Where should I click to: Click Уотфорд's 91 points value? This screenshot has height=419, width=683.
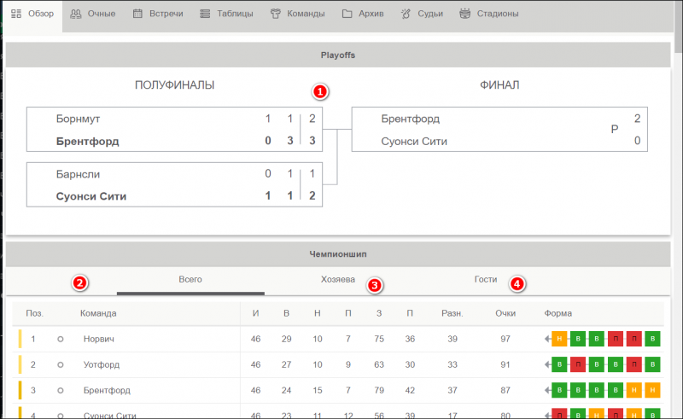point(505,364)
